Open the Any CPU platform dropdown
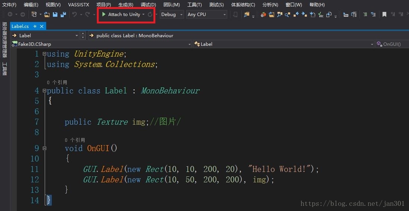 pyautogui.click(x=224, y=15)
